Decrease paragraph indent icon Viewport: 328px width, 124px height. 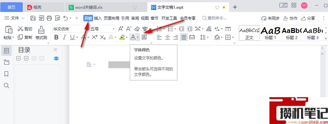[x=182, y=29]
